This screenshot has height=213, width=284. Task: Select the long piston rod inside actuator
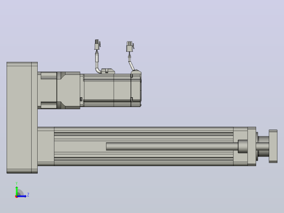(x=172, y=146)
